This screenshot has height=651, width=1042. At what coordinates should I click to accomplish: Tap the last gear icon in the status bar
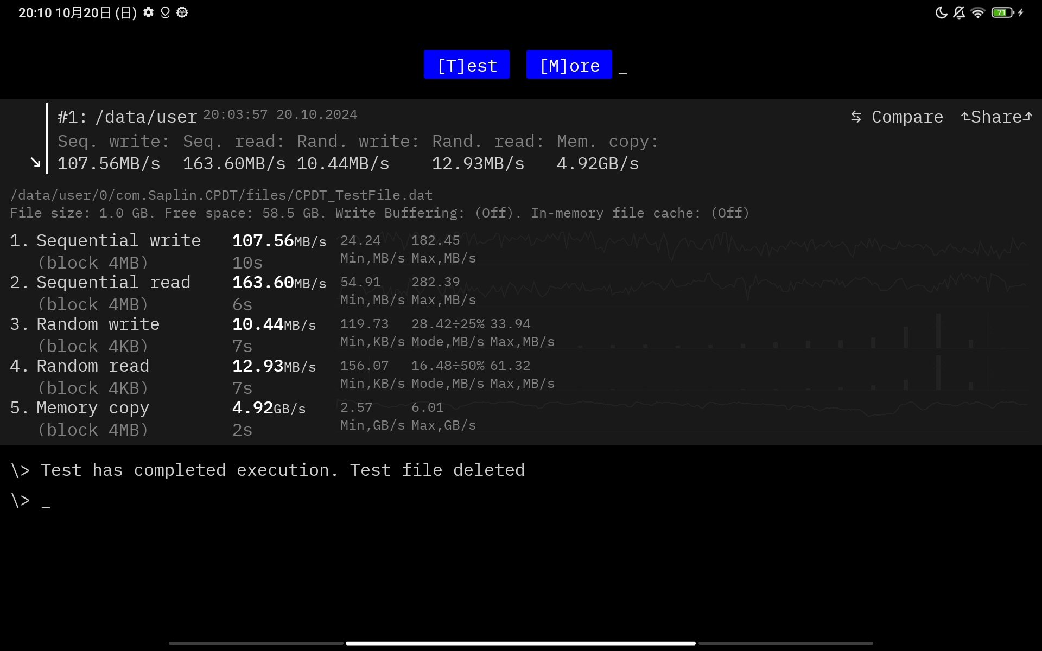point(182,12)
